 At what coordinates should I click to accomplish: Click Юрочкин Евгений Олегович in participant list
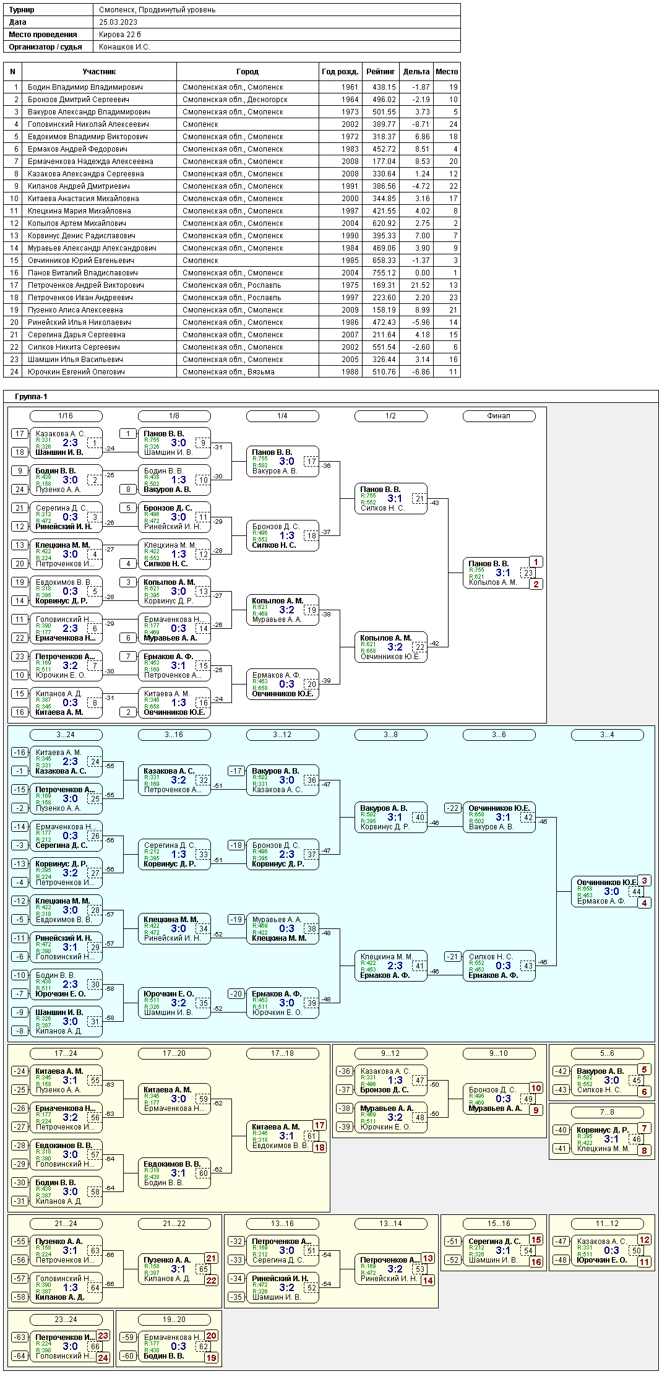pyautogui.click(x=76, y=372)
